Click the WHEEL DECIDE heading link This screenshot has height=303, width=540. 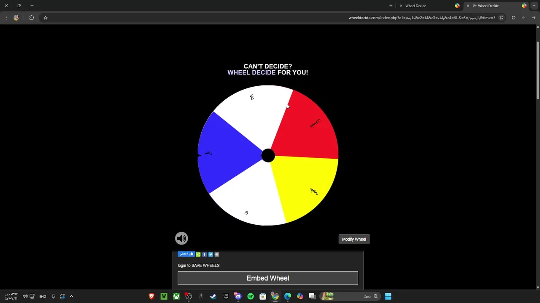[x=251, y=72]
